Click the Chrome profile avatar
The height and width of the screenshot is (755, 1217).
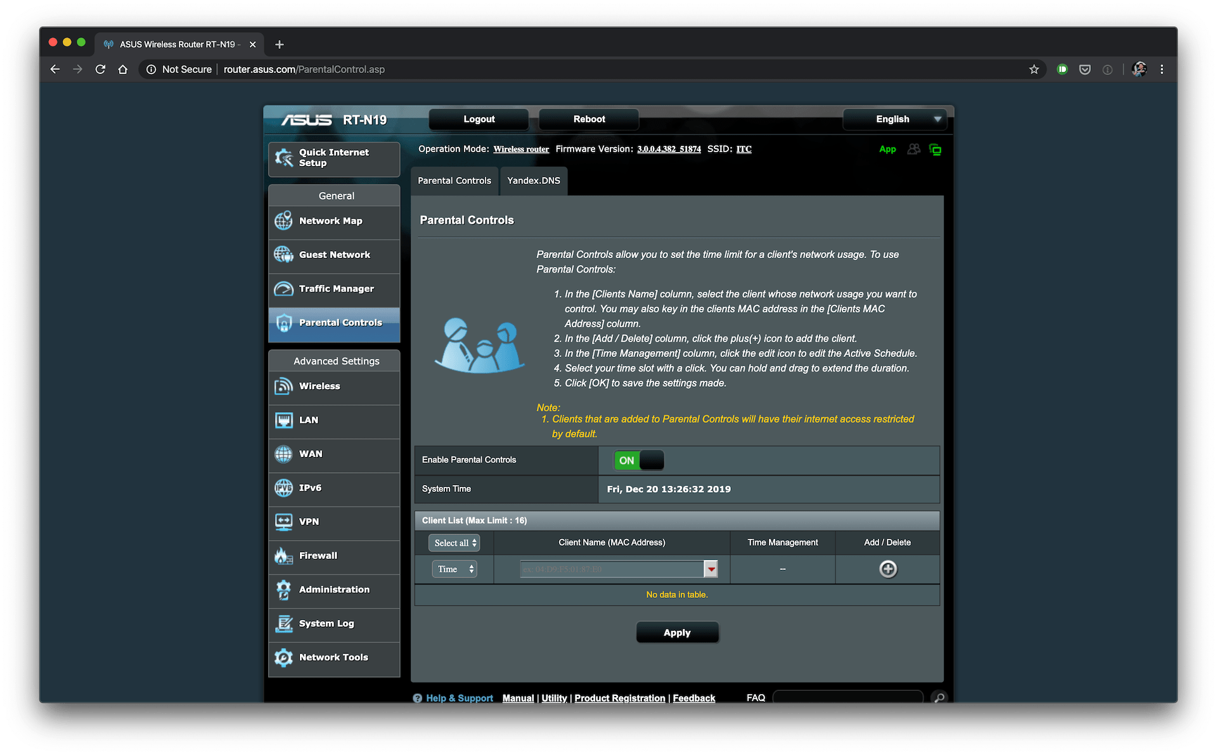tap(1139, 69)
